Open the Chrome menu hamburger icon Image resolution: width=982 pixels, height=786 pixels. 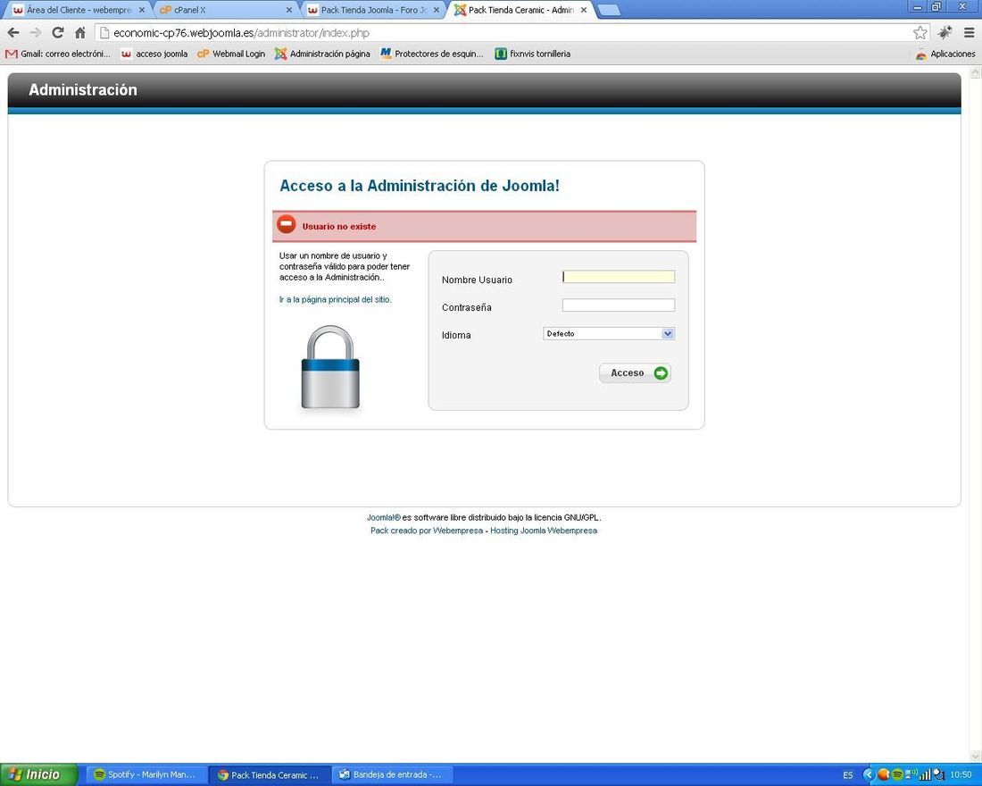click(x=969, y=32)
